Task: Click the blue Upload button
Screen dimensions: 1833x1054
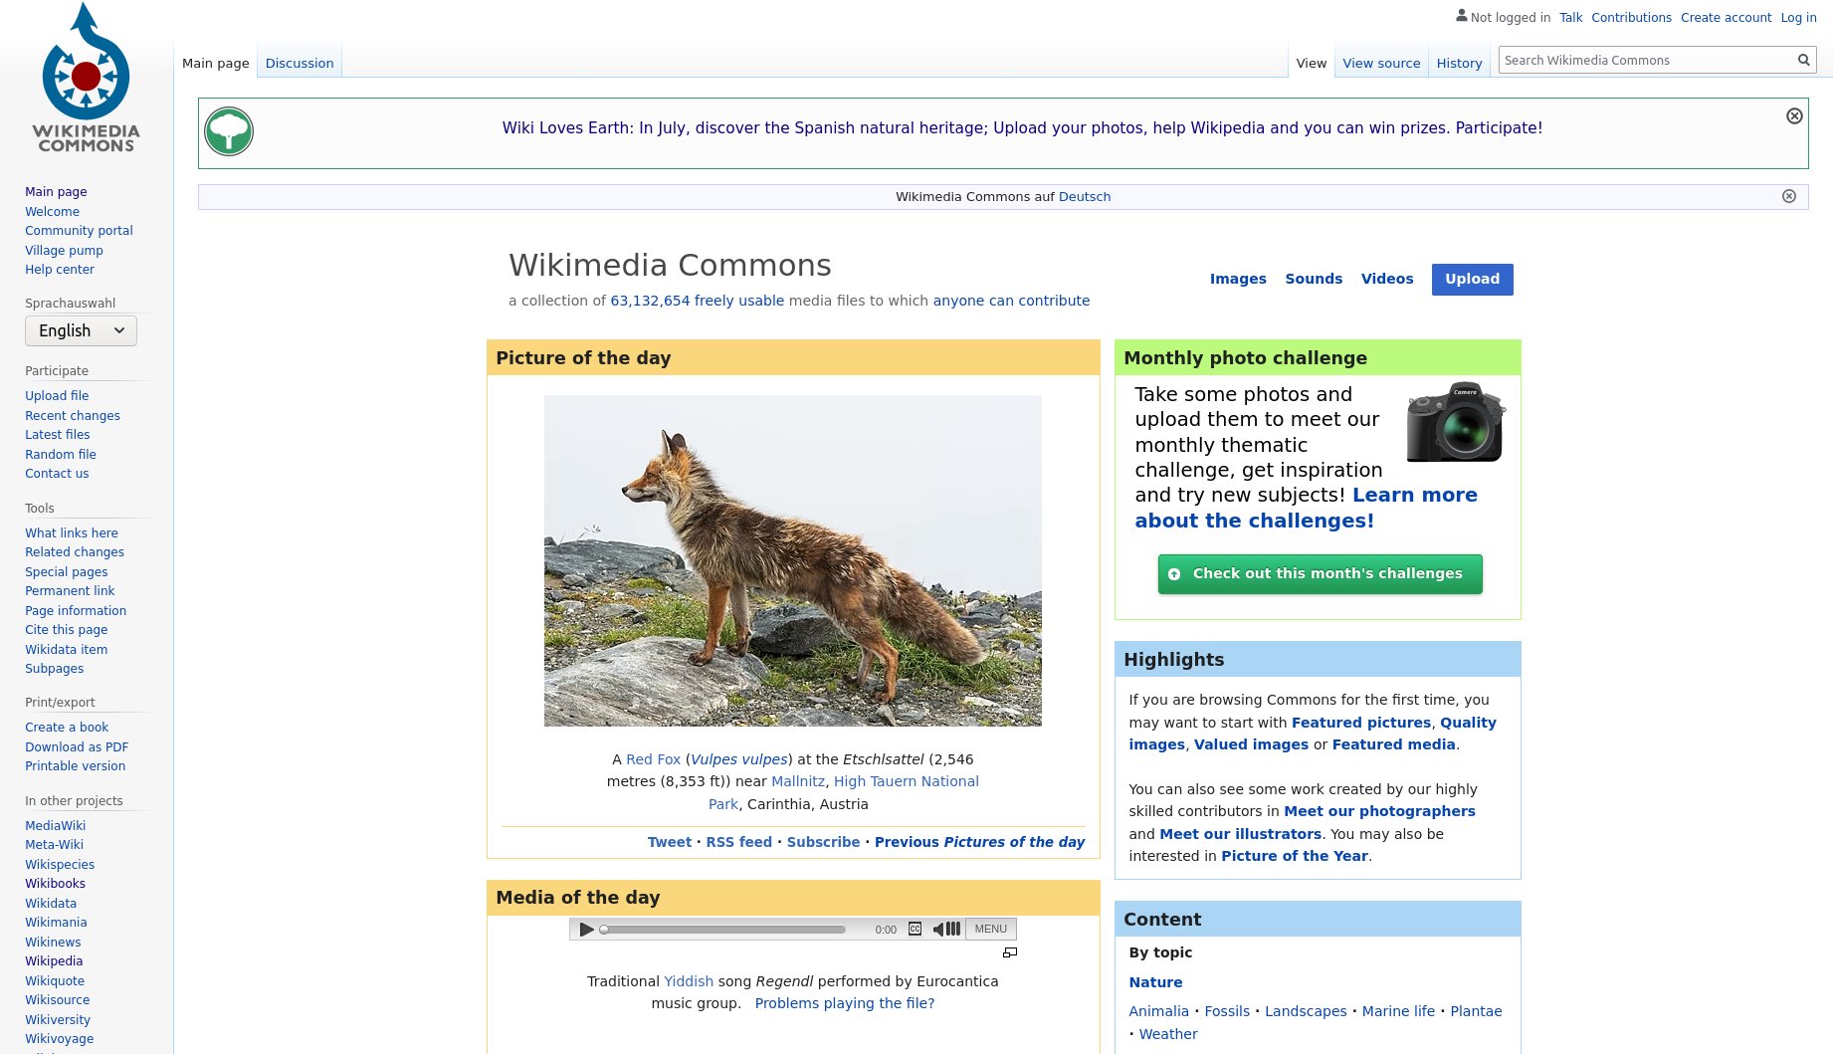Action: [x=1472, y=280]
